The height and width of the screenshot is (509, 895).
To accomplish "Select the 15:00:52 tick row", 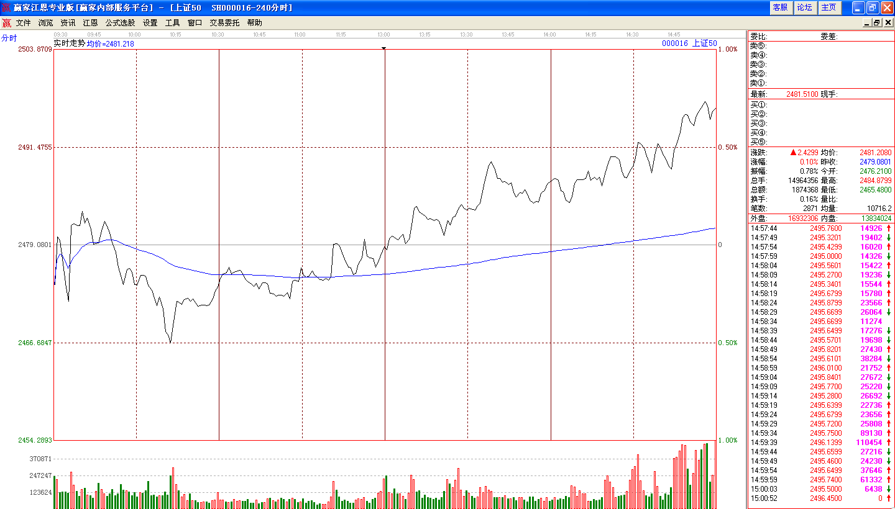I will point(821,498).
